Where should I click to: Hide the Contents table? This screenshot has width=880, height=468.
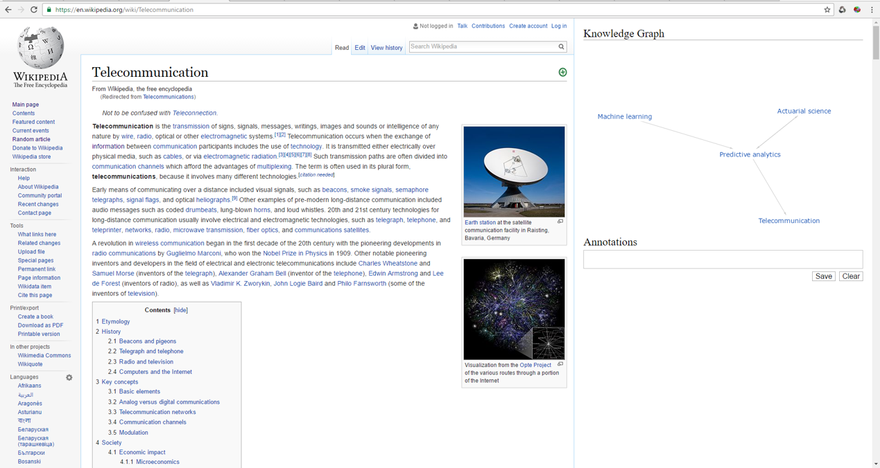[x=180, y=310]
